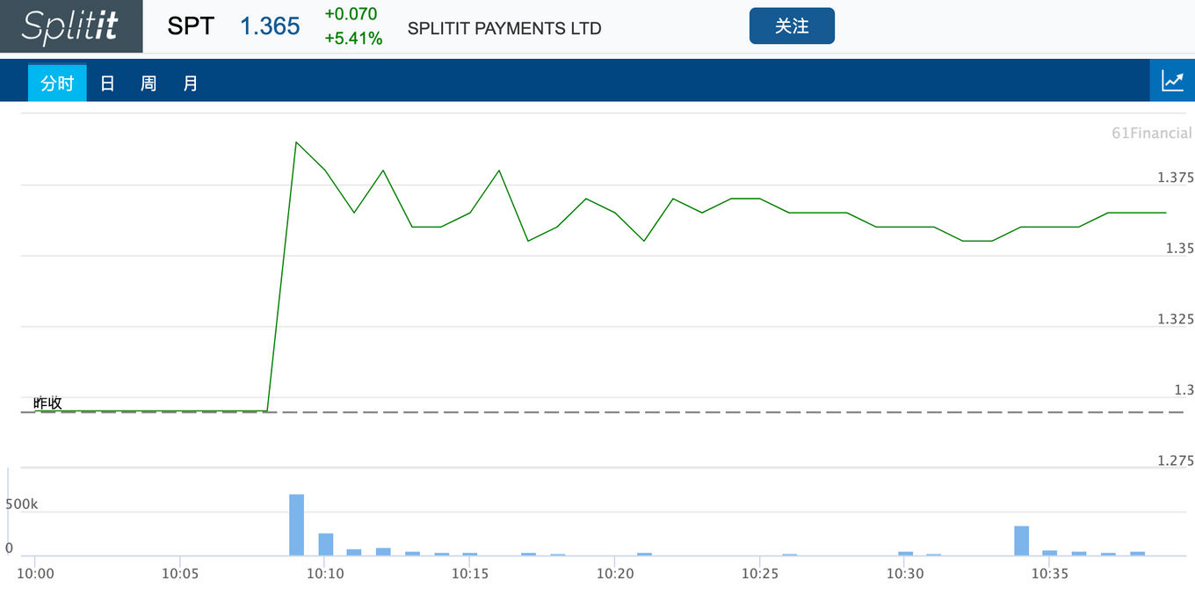Click the 10:30 time axis label
Image resolution: width=1195 pixels, height=595 pixels.
905,573
